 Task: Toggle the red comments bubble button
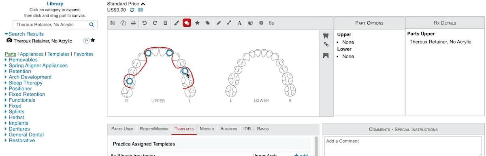(187, 23)
